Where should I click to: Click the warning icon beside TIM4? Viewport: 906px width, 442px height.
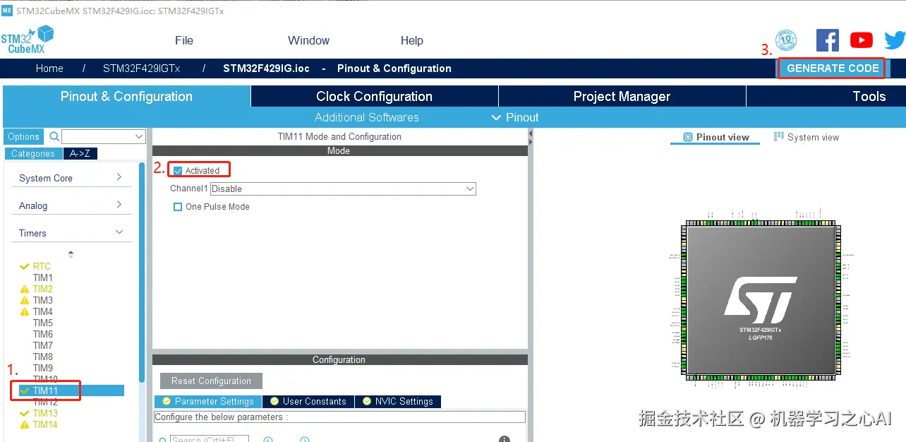(x=25, y=311)
